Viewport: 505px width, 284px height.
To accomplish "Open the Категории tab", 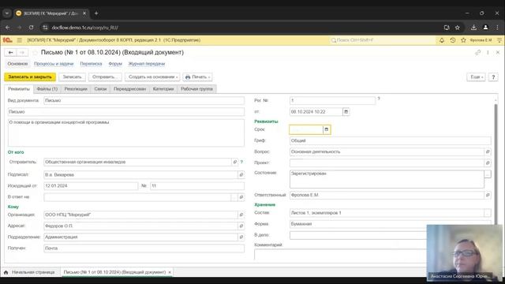I will coord(163,89).
